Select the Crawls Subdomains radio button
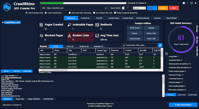The width and height of the screenshot is (199, 109). click(x=46, y=13)
